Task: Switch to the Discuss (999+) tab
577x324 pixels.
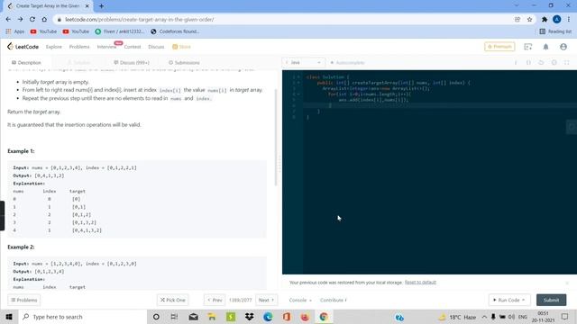Action: [x=132, y=63]
